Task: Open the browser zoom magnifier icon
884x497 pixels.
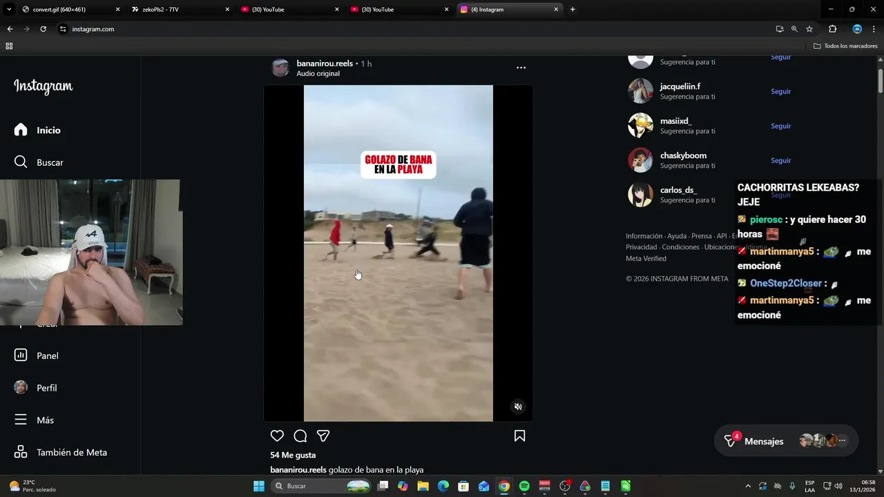Action: click(x=794, y=29)
